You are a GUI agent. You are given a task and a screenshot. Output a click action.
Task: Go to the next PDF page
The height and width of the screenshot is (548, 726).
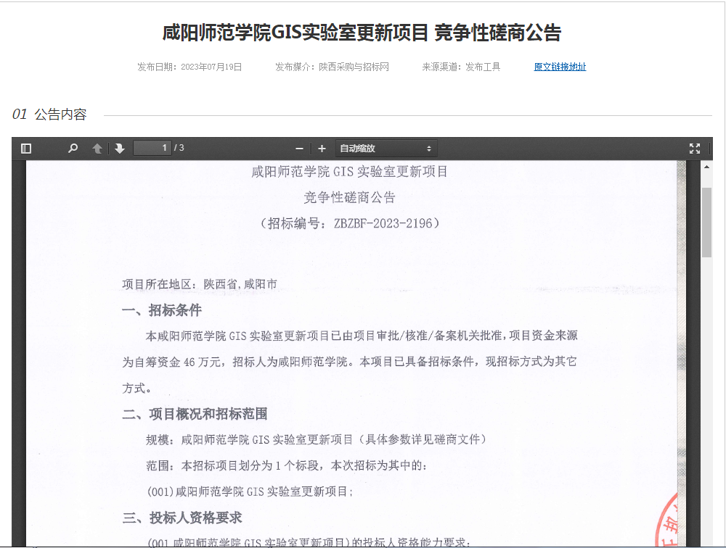pos(120,149)
